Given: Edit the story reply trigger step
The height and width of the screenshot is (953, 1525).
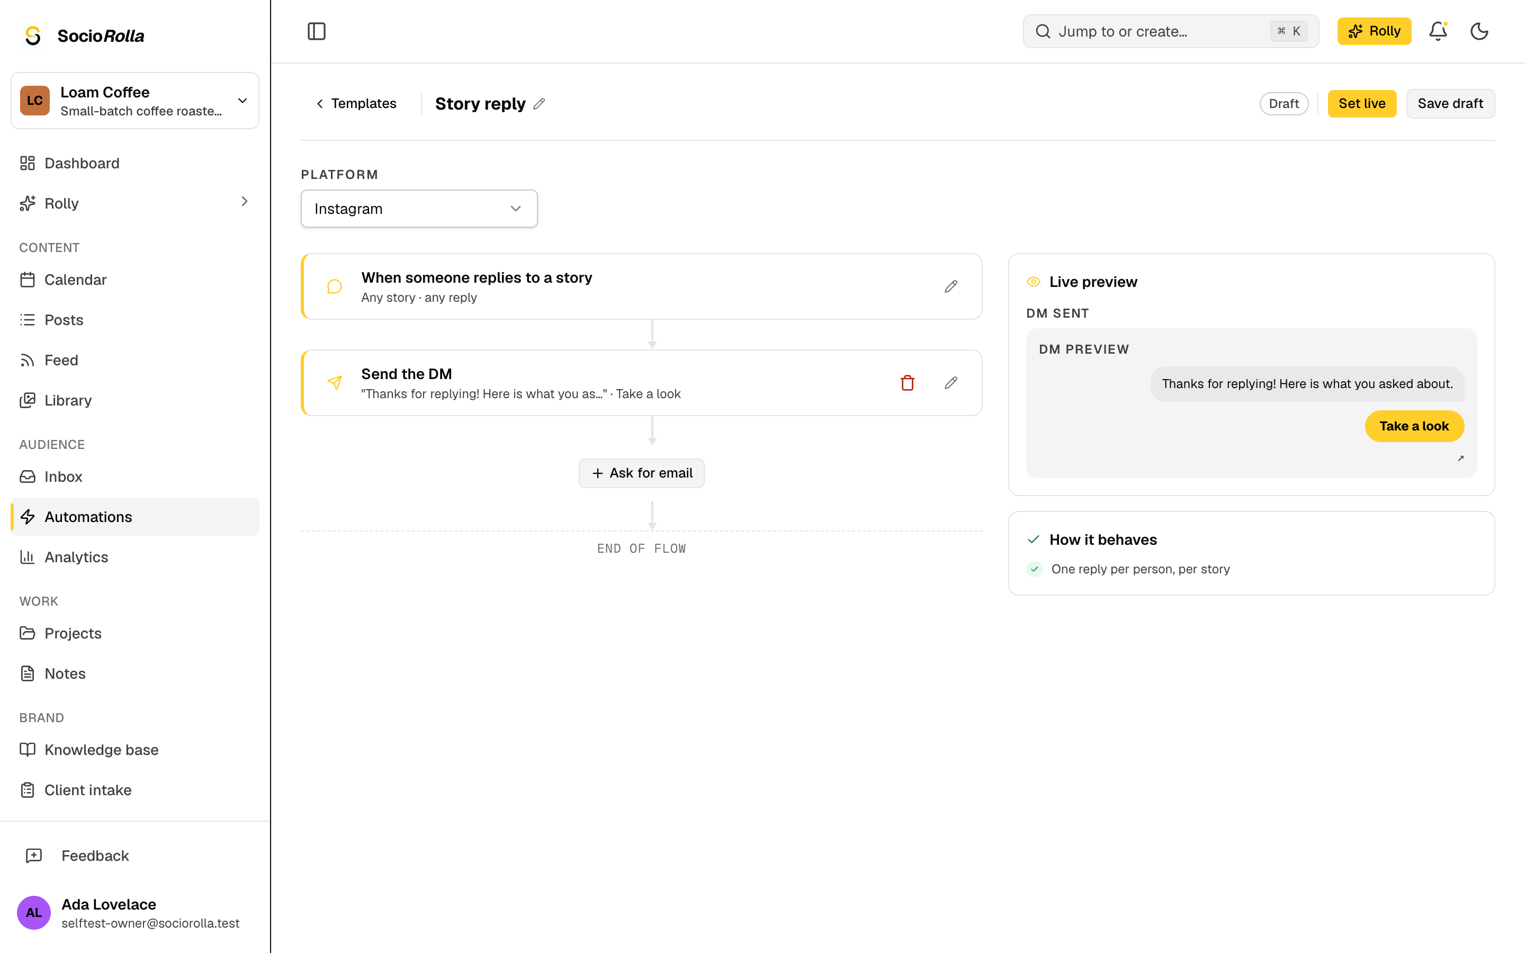Looking at the screenshot, I should 951,286.
